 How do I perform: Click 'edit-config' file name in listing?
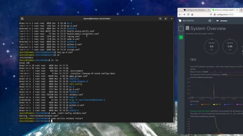pos(76,84)
